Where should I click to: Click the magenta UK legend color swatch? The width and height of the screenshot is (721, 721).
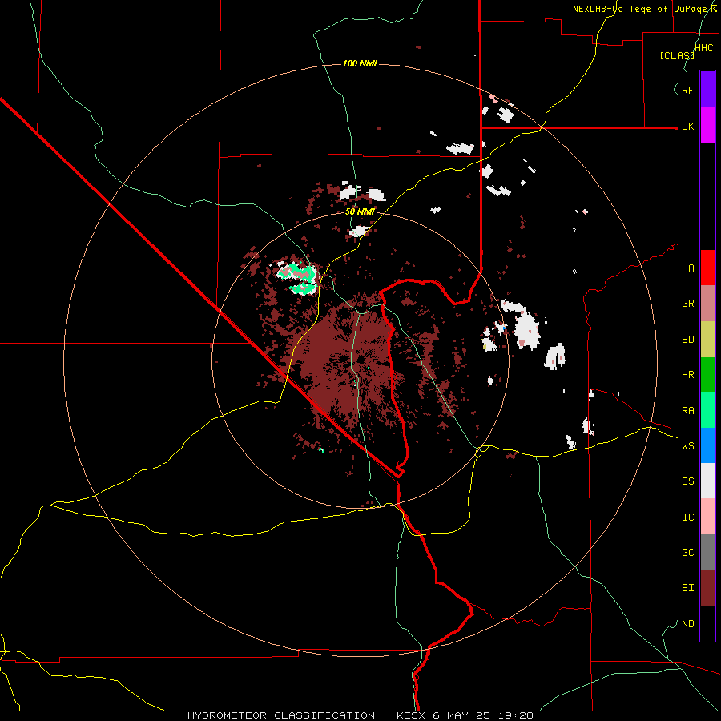tap(707, 126)
